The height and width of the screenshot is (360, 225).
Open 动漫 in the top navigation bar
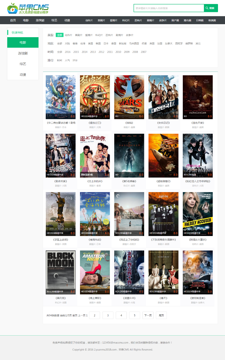point(67,20)
